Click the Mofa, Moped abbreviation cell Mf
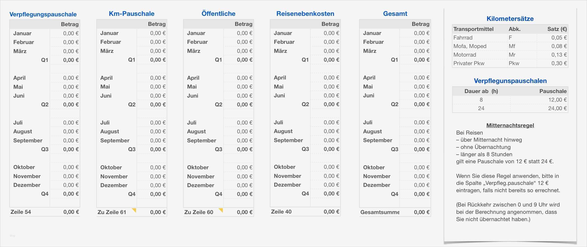 pos(512,46)
